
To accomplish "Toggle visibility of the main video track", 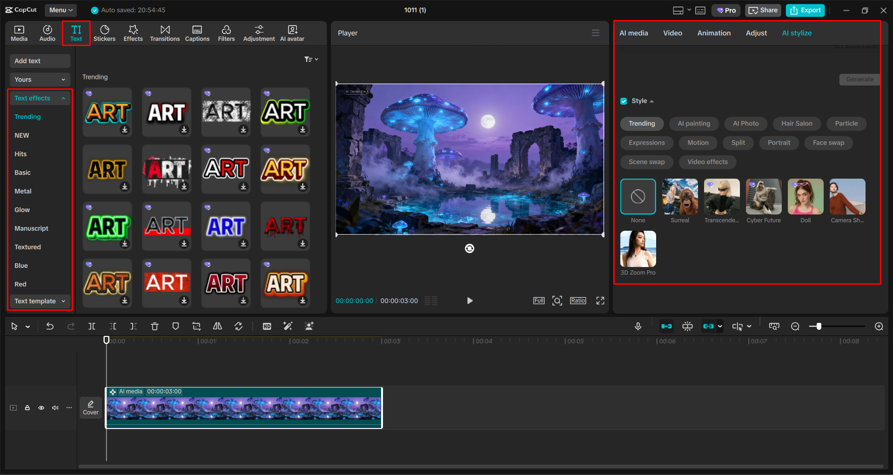I will coord(41,408).
